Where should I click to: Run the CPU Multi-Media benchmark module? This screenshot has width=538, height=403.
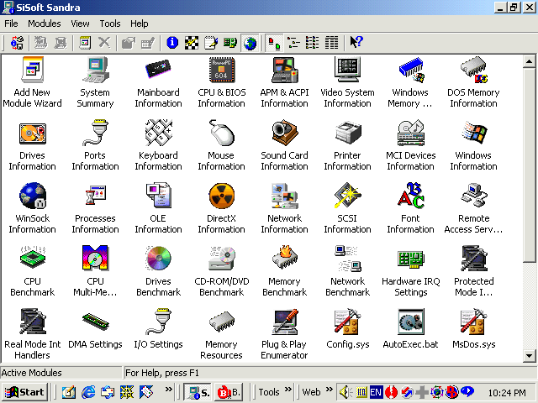pos(95,271)
